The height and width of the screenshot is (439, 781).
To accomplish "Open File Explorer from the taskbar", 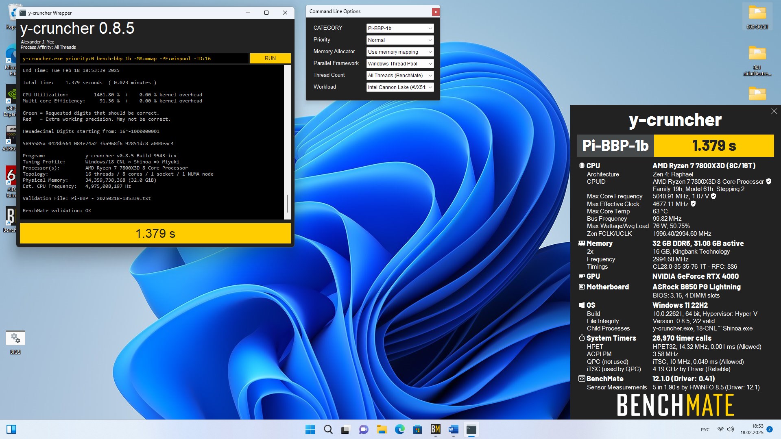I will 382,429.
